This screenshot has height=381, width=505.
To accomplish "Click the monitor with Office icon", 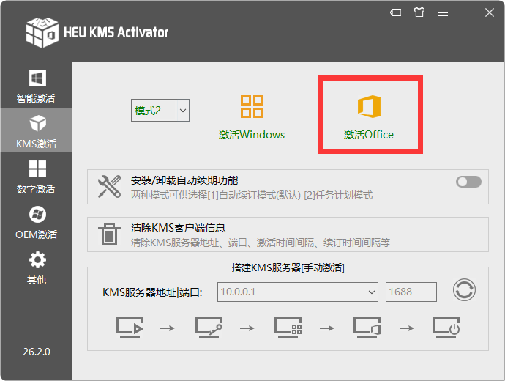I will tap(367, 328).
